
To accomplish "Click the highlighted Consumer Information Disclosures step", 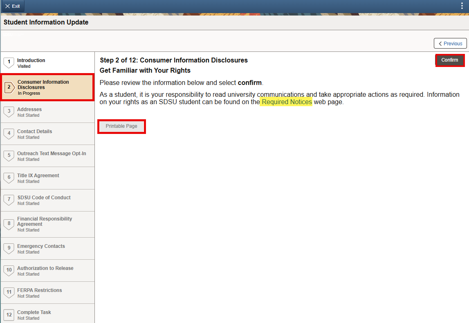I will 47,87.
